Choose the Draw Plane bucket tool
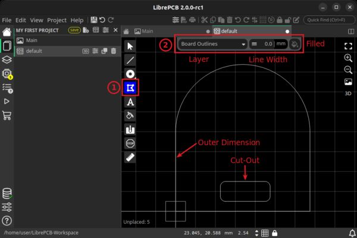357x238 pixels. pyautogui.click(x=130, y=115)
